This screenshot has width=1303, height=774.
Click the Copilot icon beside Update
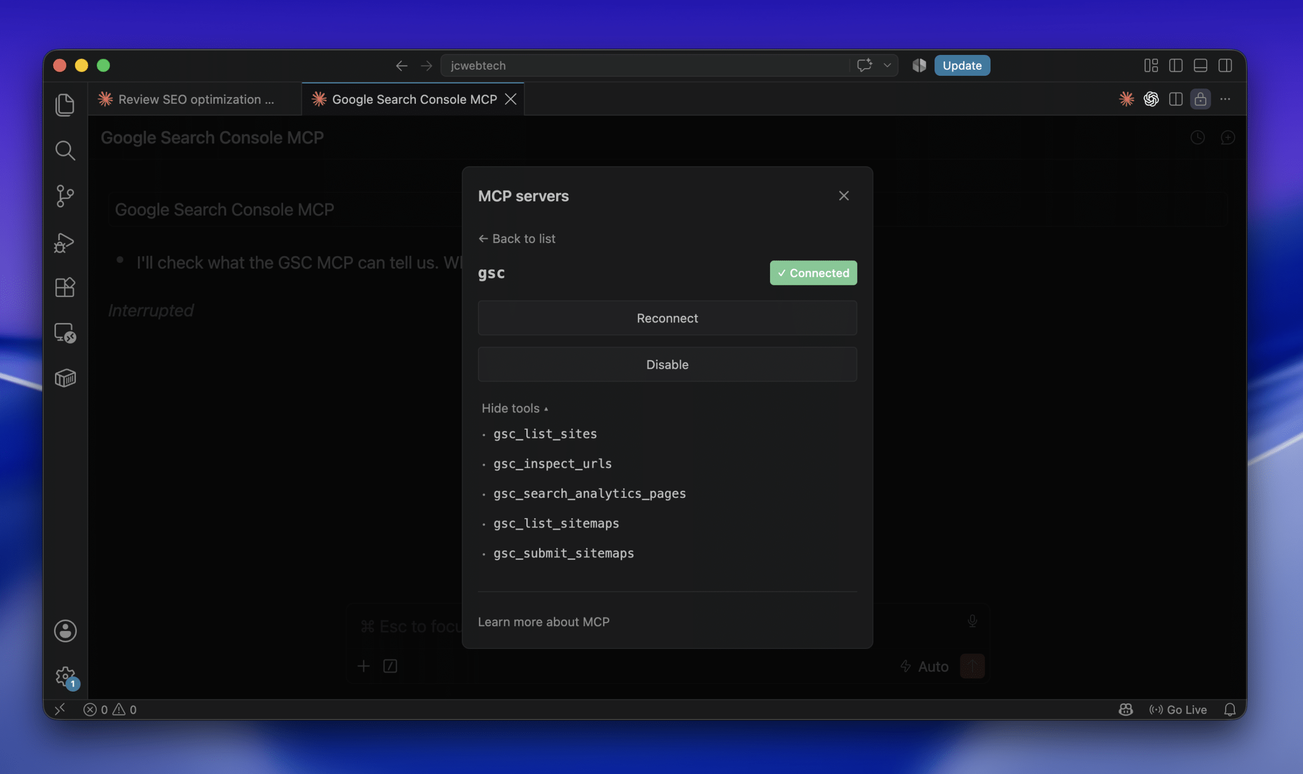coord(919,65)
